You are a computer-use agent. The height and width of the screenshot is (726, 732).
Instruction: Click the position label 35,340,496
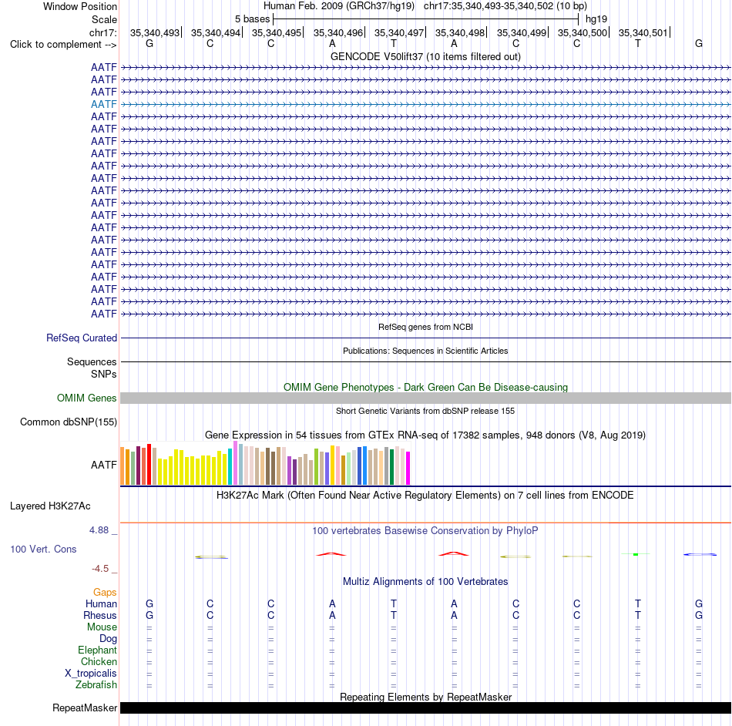pyautogui.click(x=338, y=32)
